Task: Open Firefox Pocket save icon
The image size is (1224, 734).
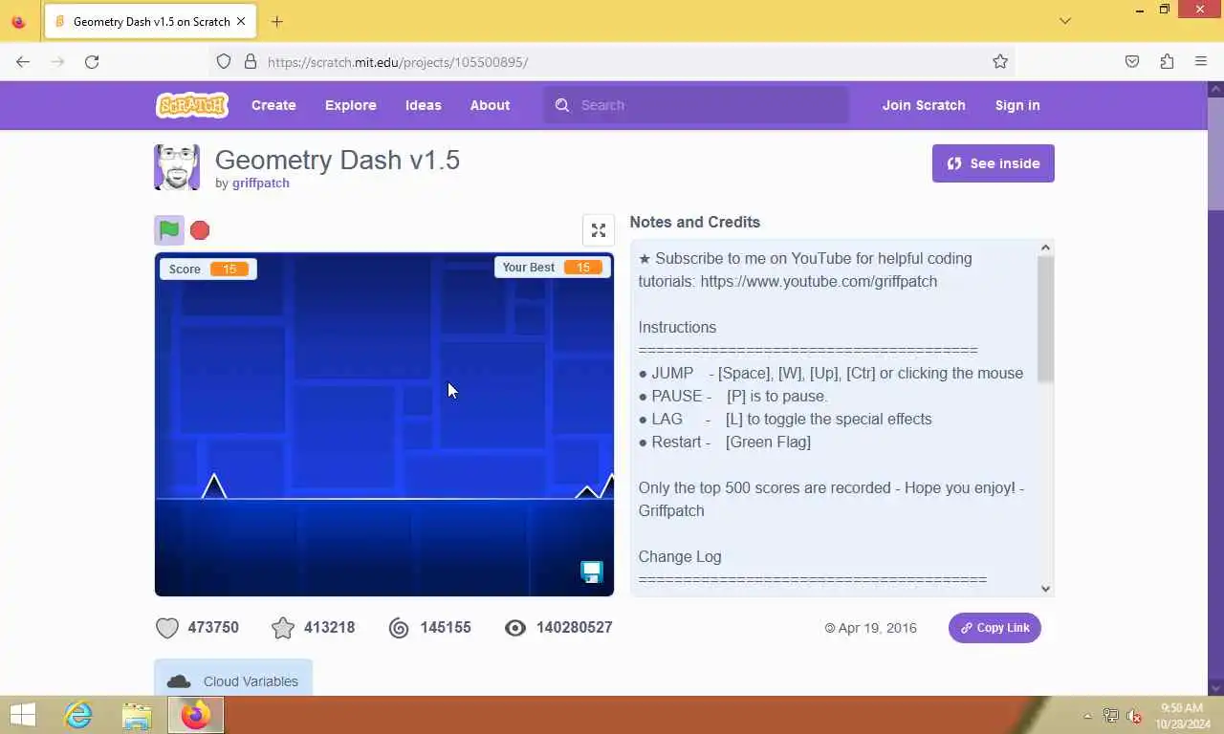Action: [x=1132, y=61]
